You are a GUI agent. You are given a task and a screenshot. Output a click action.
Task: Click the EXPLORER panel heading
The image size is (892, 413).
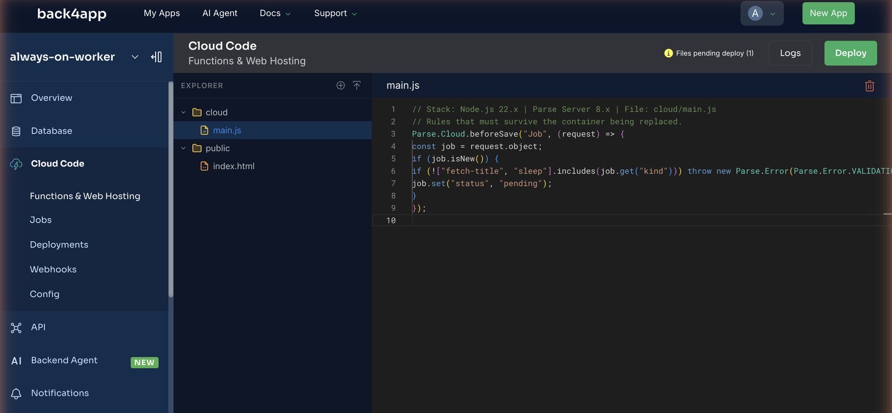[x=202, y=86]
